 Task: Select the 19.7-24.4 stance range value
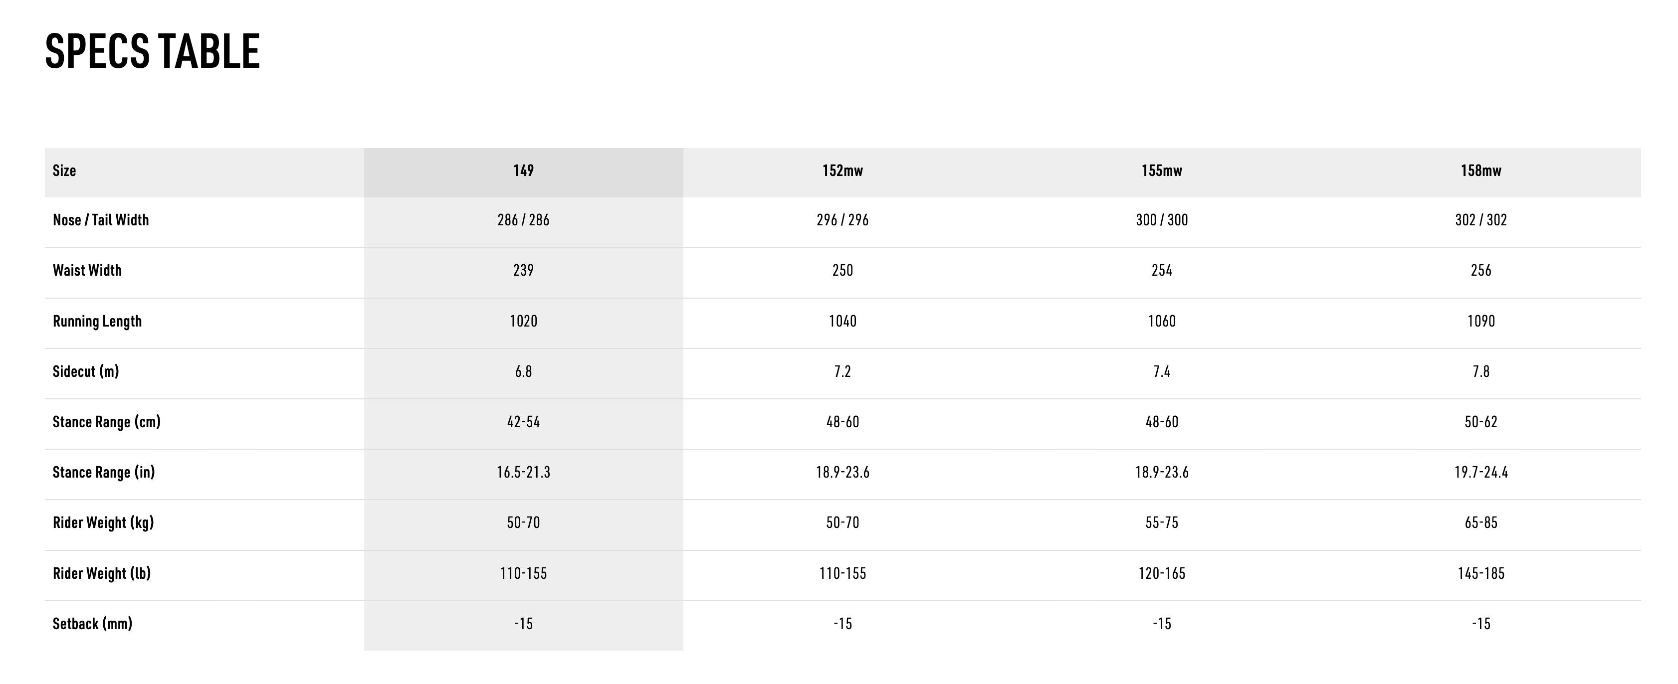[x=1480, y=473]
